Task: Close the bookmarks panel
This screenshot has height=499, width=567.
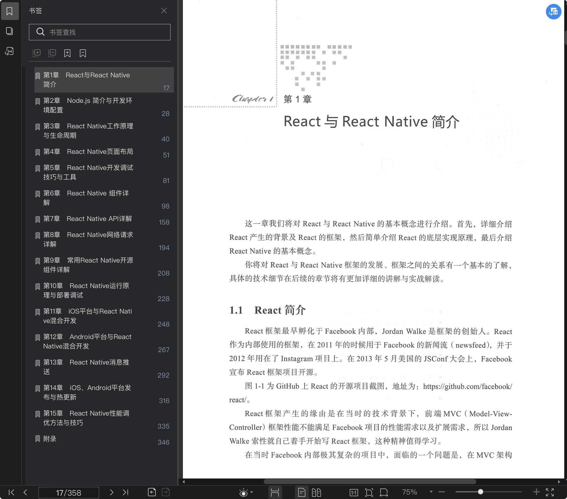Action: coord(164,11)
